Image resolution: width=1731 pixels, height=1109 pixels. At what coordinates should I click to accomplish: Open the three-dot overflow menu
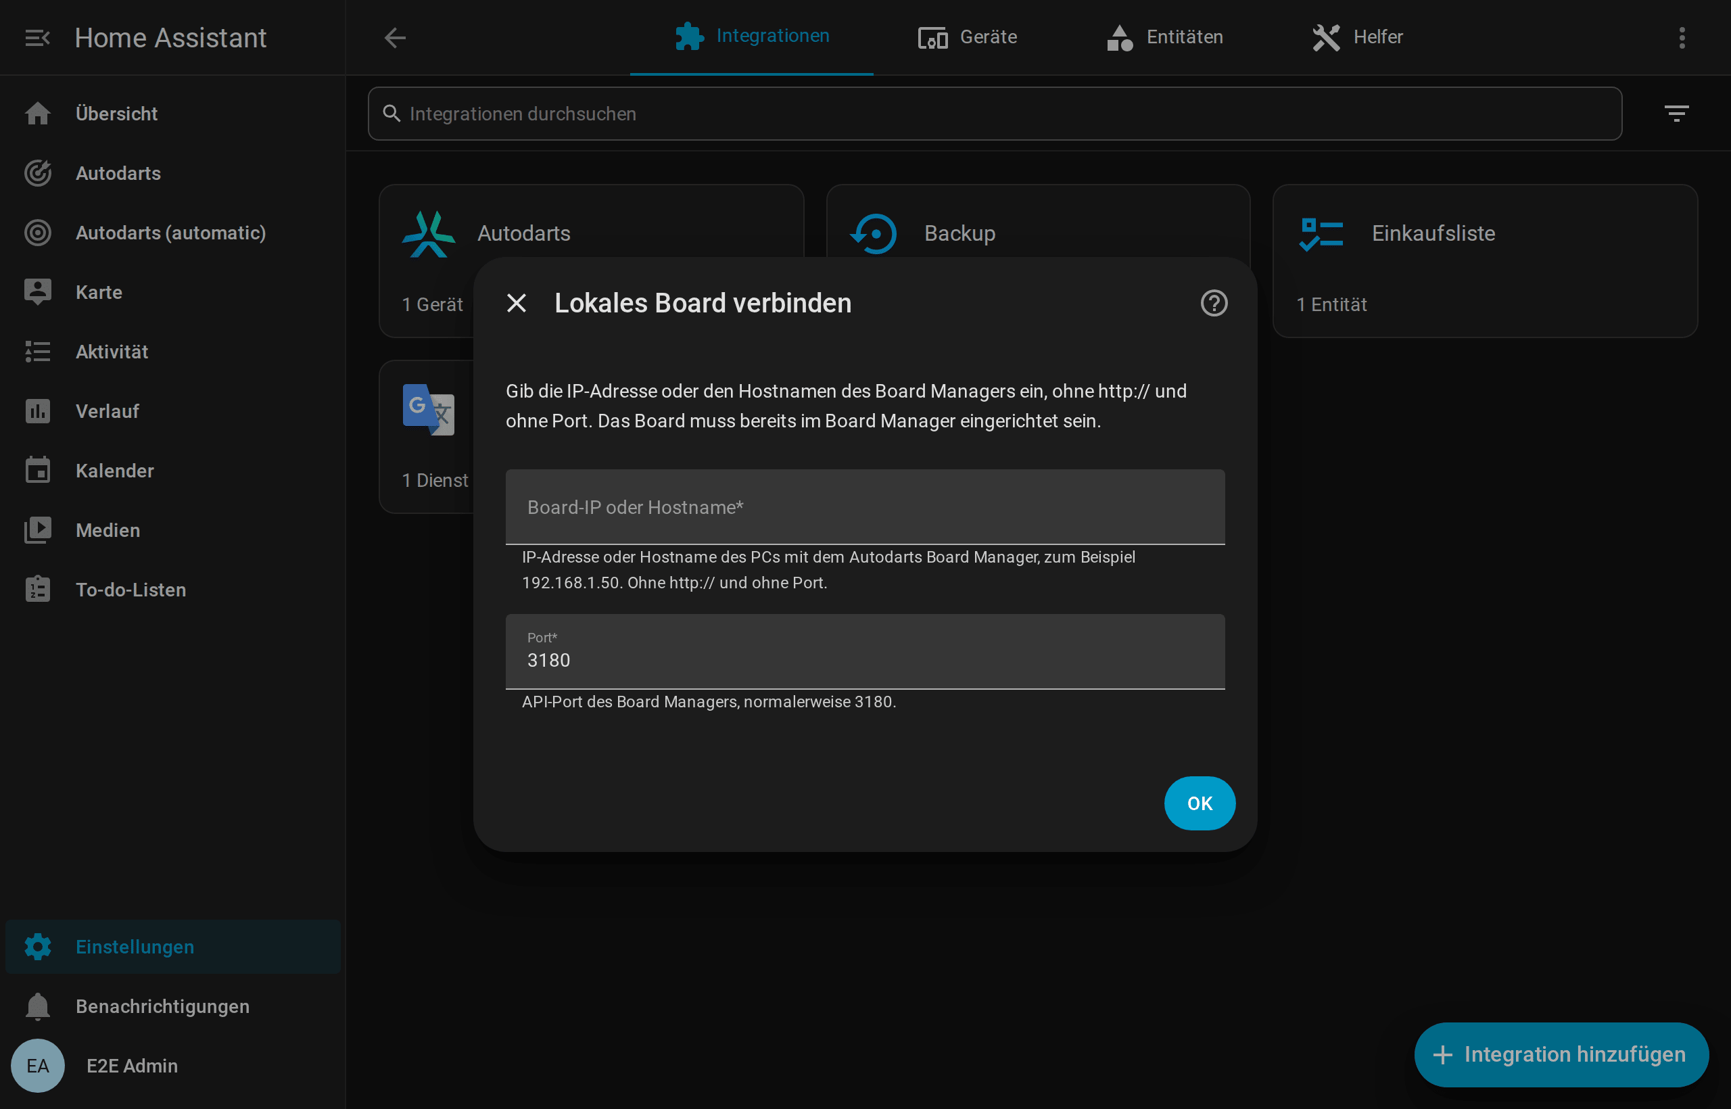[1682, 37]
